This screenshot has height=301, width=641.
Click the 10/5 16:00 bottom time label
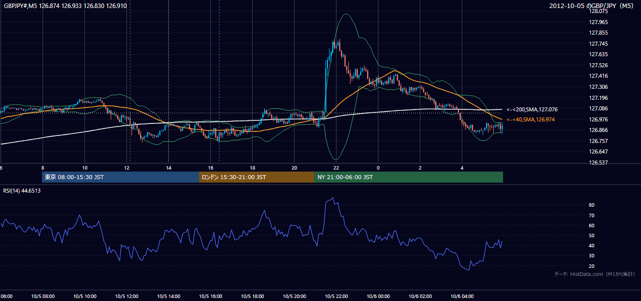[x=211, y=296]
